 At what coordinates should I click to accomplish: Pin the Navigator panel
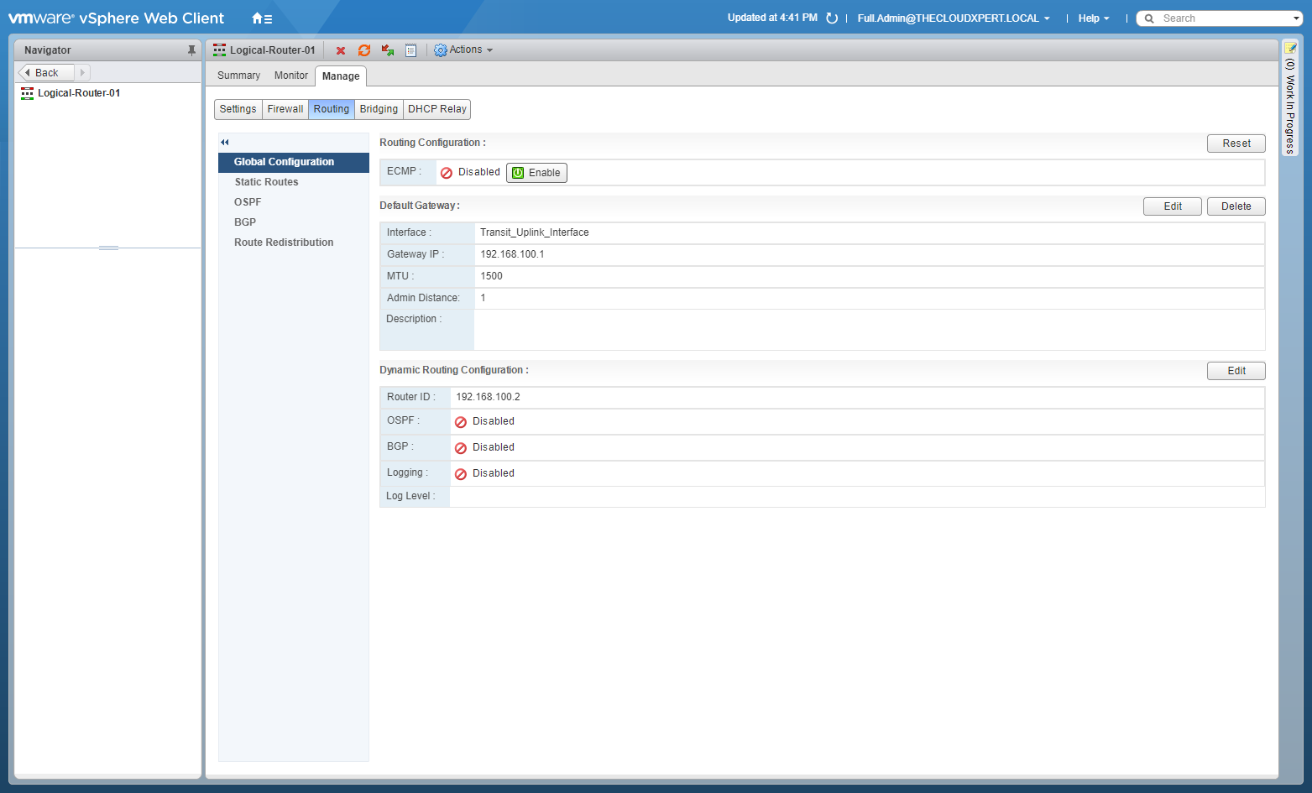191,50
